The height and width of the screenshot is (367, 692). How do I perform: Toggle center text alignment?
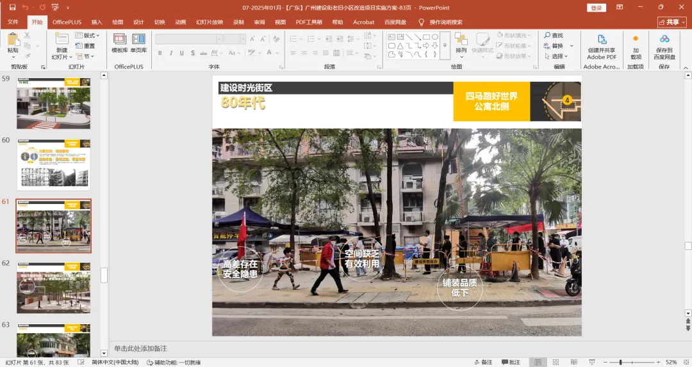(x=304, y=53)
